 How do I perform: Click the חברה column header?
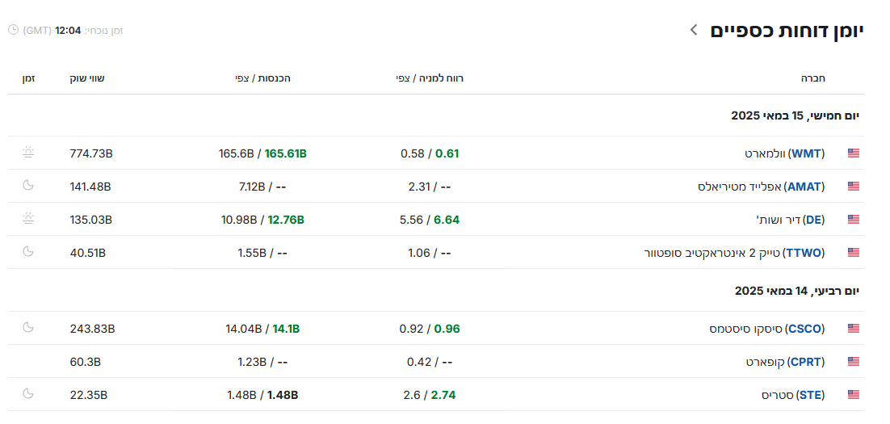[x=812, y=78]
